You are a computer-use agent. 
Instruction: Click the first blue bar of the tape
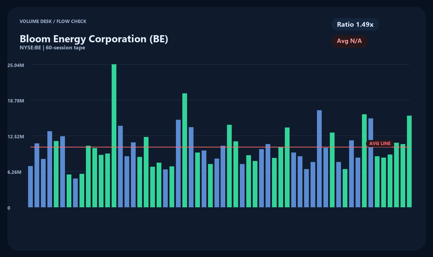[30, 187]
